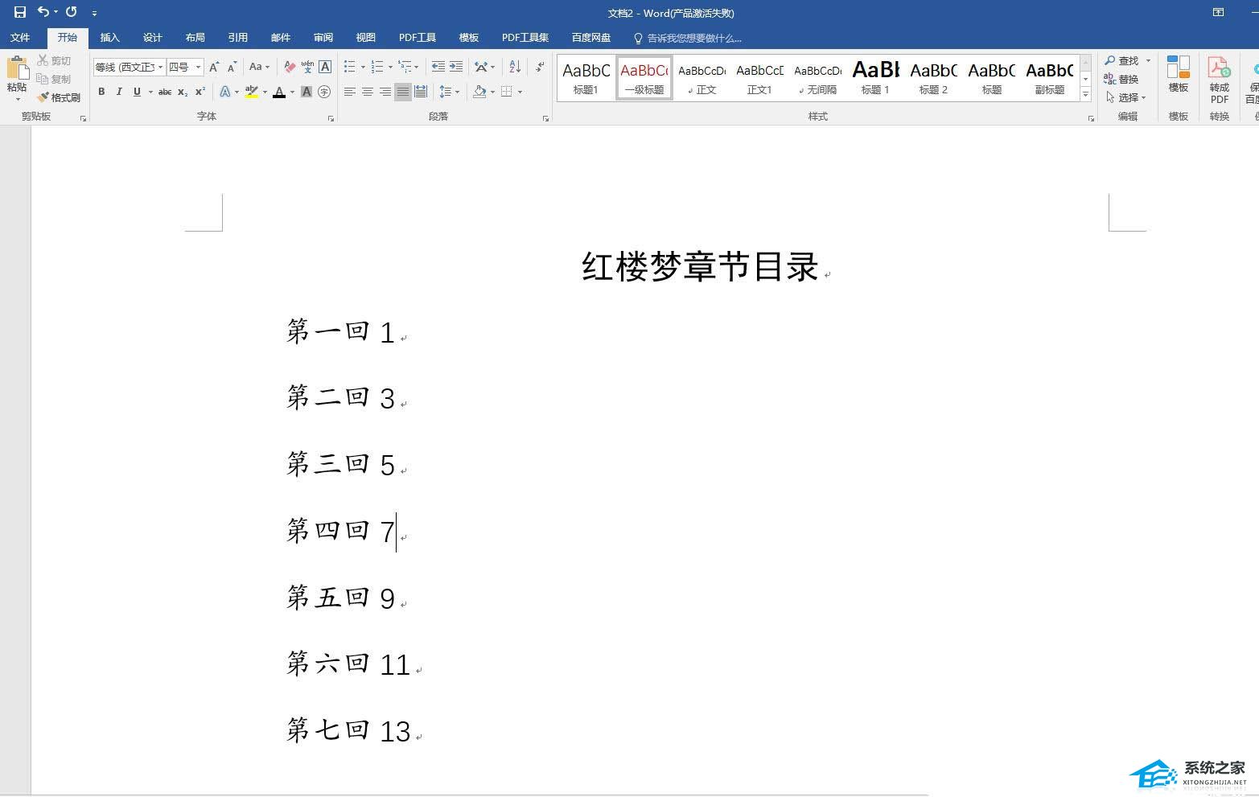Apply a character border

pos(325,67)
